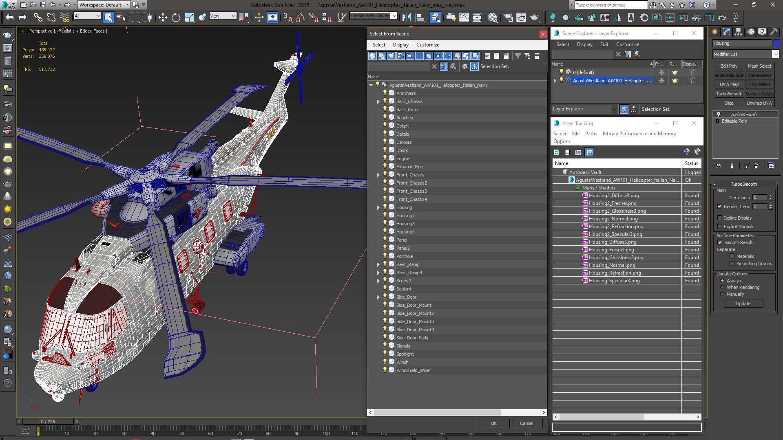
Task: Click the Housing object color swatch
Action: click(777, 43)
